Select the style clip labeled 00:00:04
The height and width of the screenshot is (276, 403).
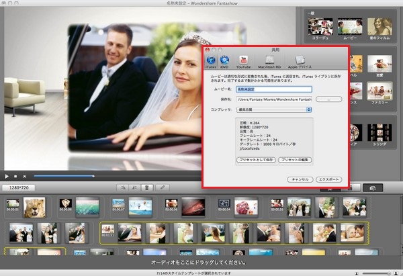pyautogui.click(x=224, y=205)
